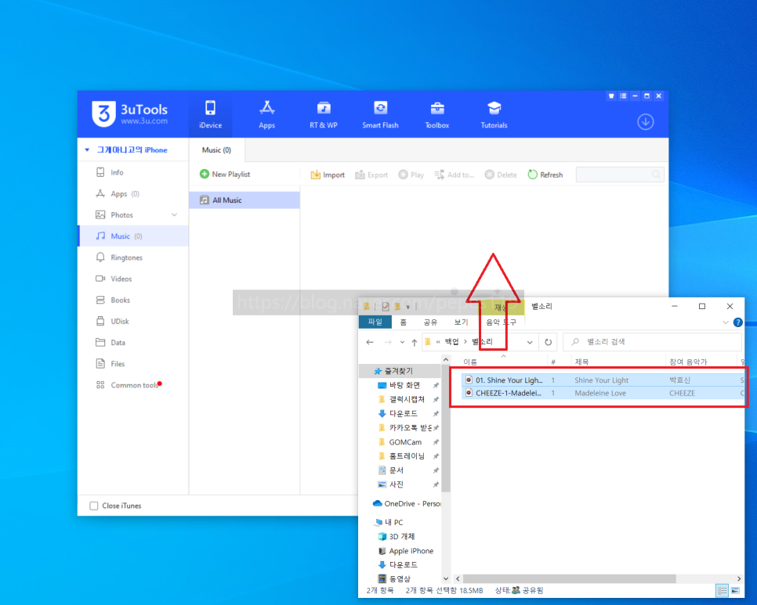This screenshot has height=605, width=757.
Task: Select Data in the sidebar
Action: 133,342
